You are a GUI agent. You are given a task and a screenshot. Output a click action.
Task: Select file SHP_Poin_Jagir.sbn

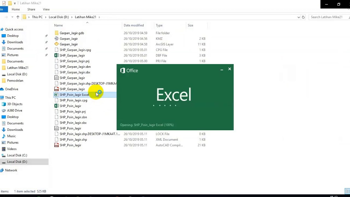tap(73, 117)
